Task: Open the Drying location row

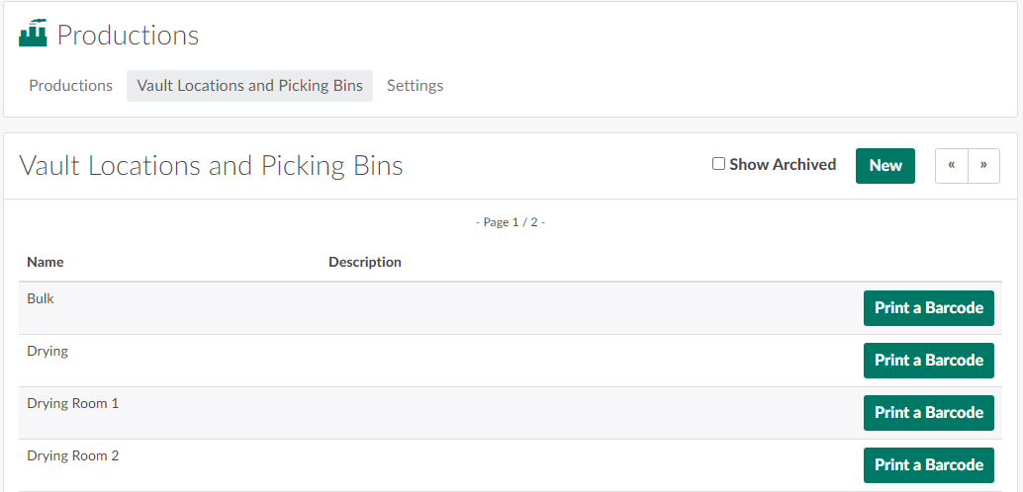Action: click(x=47, y=351)
